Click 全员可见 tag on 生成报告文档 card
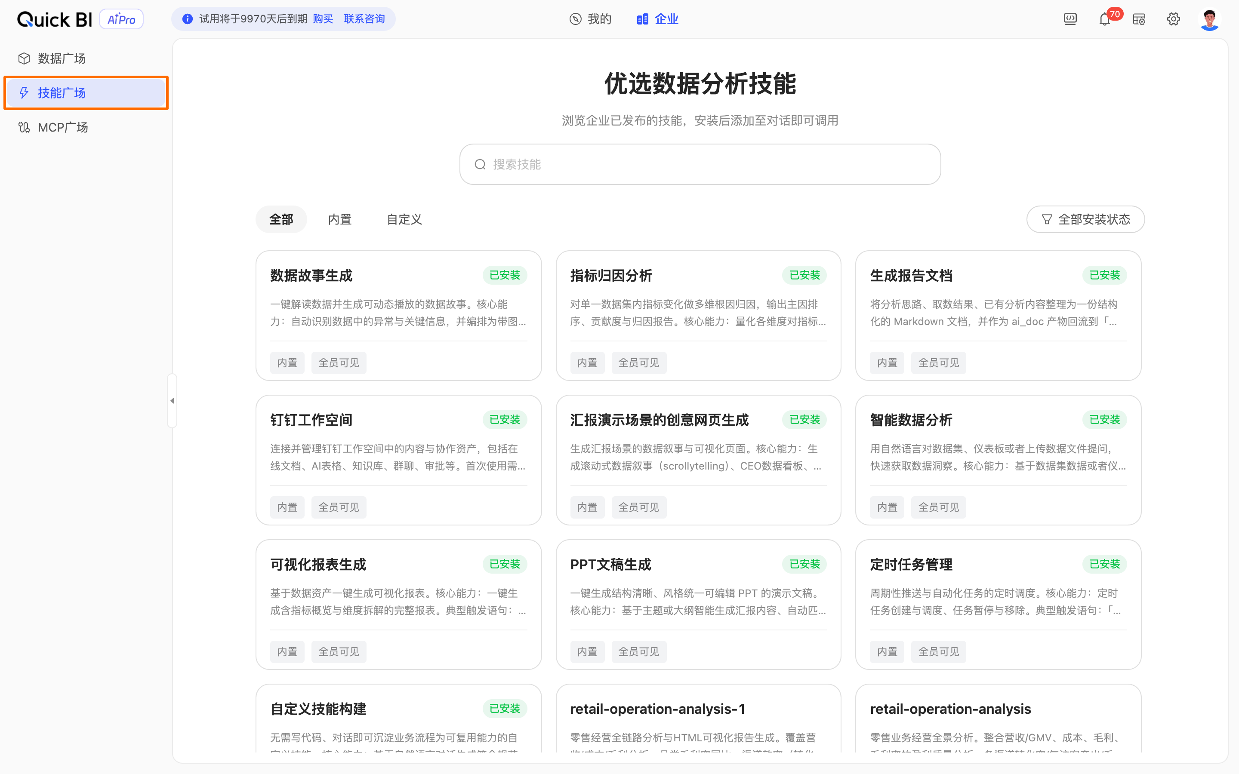The image size is (1239, 774). click(938, 363)
